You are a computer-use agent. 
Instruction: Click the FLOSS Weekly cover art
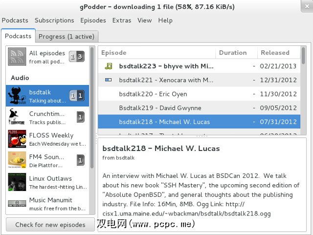pyautogui.click(x=17, y=139)
